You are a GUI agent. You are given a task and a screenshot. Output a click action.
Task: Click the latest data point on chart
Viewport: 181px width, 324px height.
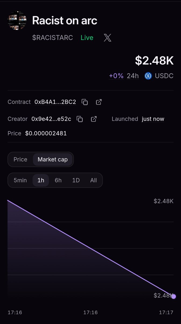coord(173,296)
